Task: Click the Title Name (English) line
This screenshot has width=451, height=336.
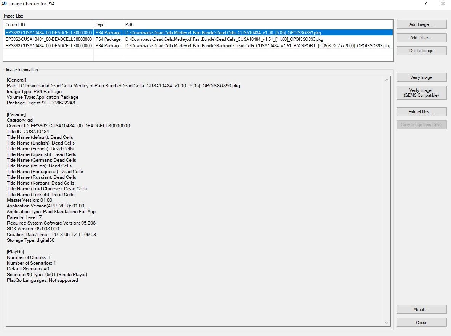Action: click(40, 143)
